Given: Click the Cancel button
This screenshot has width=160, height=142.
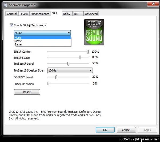Looking at the screenshot, I should 126,130.
